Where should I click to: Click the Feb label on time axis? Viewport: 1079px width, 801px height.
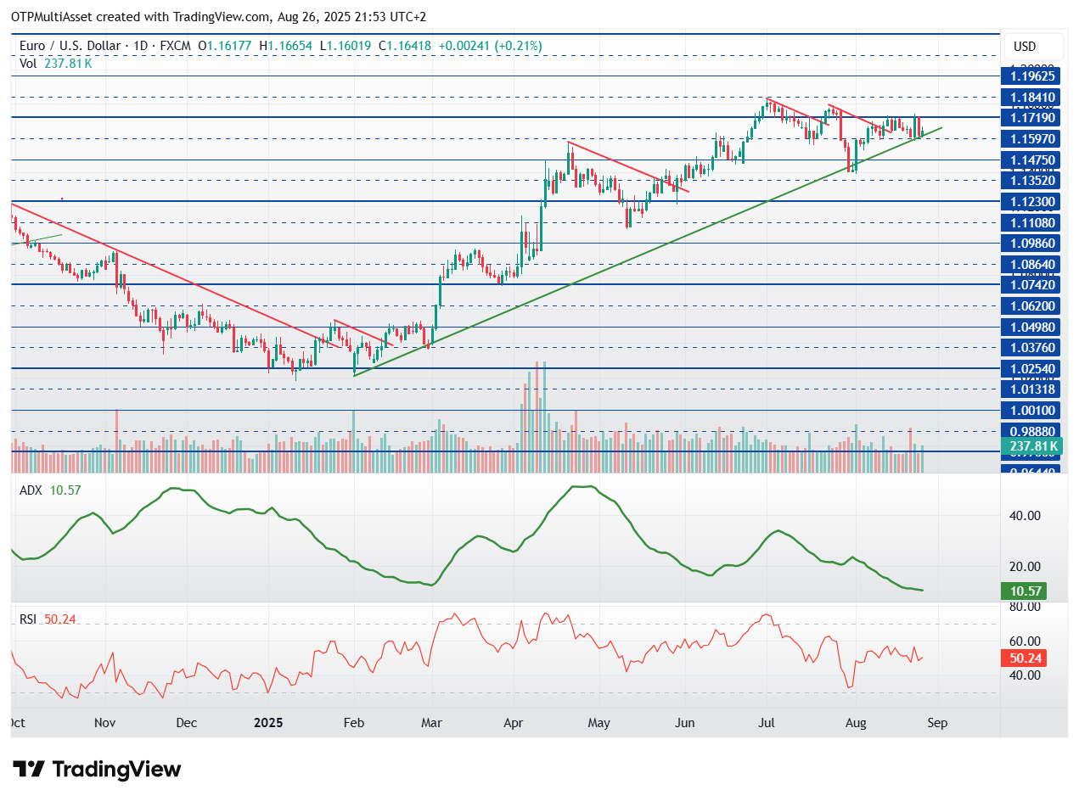tap(353, 723)
